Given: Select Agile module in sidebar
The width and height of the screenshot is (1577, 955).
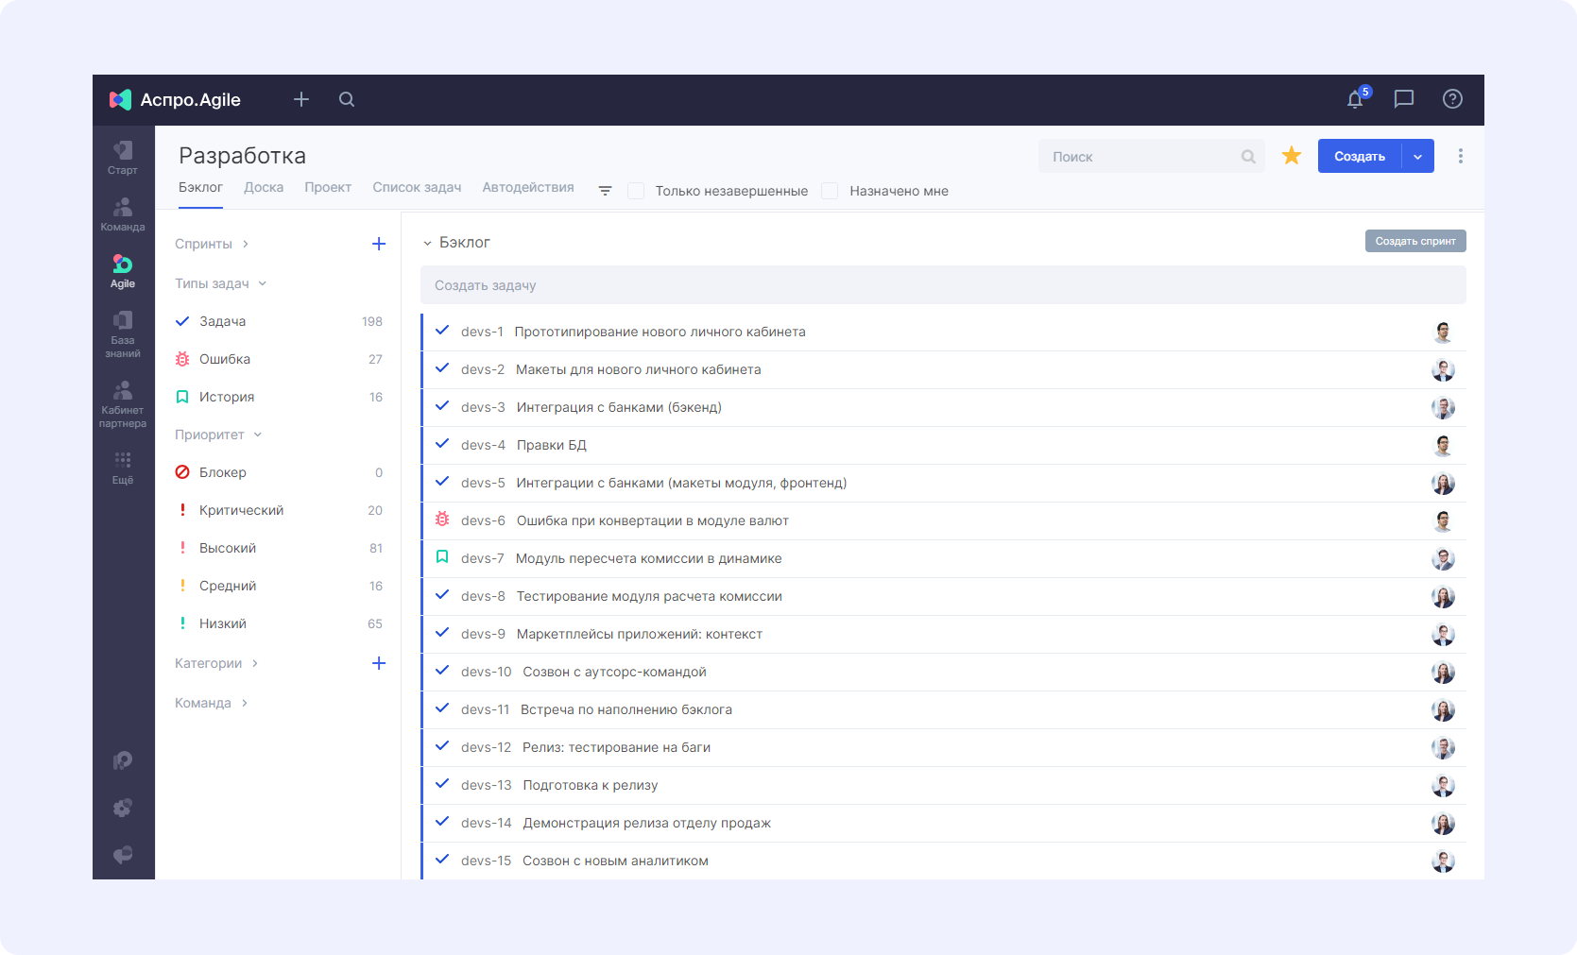Looking at the screenshot, I should (123, 271).
